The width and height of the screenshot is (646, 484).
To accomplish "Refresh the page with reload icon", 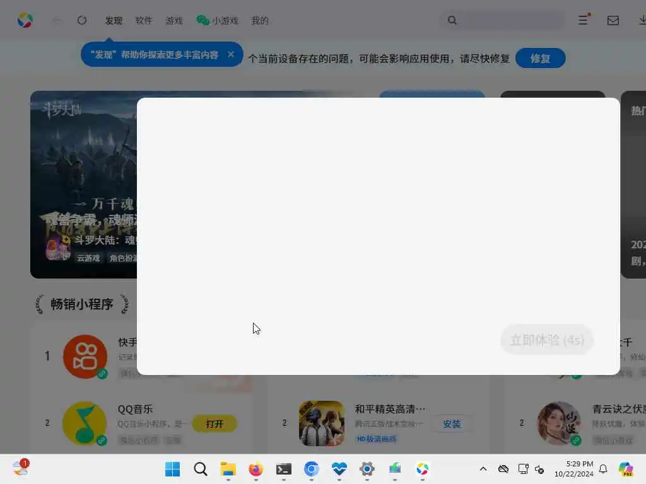I will coord(82,20).
